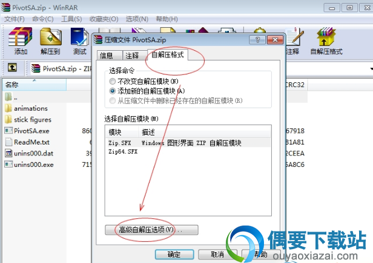Viewport: 373px width, 263px height.
Task: Click the CRC32 column header
Action: (297, 85)
